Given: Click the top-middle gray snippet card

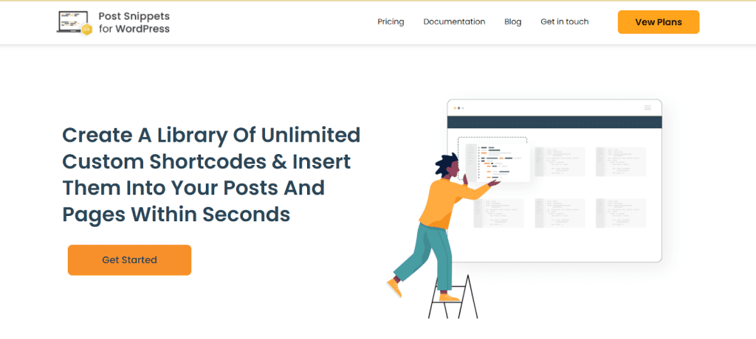Looking at the screenshot, I should pos(560,161).
